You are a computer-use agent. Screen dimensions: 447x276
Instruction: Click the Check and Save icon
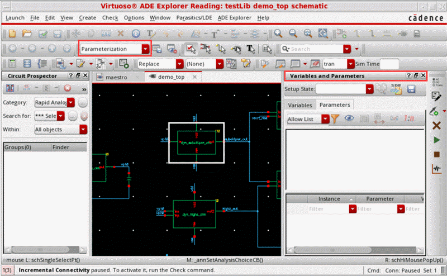(x=43, y=34)
